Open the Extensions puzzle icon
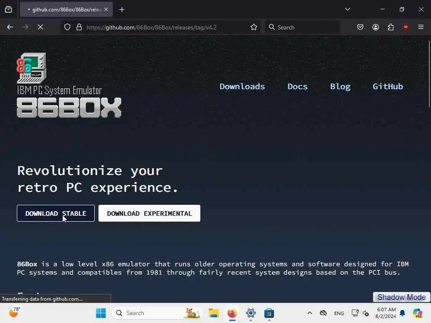 click(x=391, y=27)
